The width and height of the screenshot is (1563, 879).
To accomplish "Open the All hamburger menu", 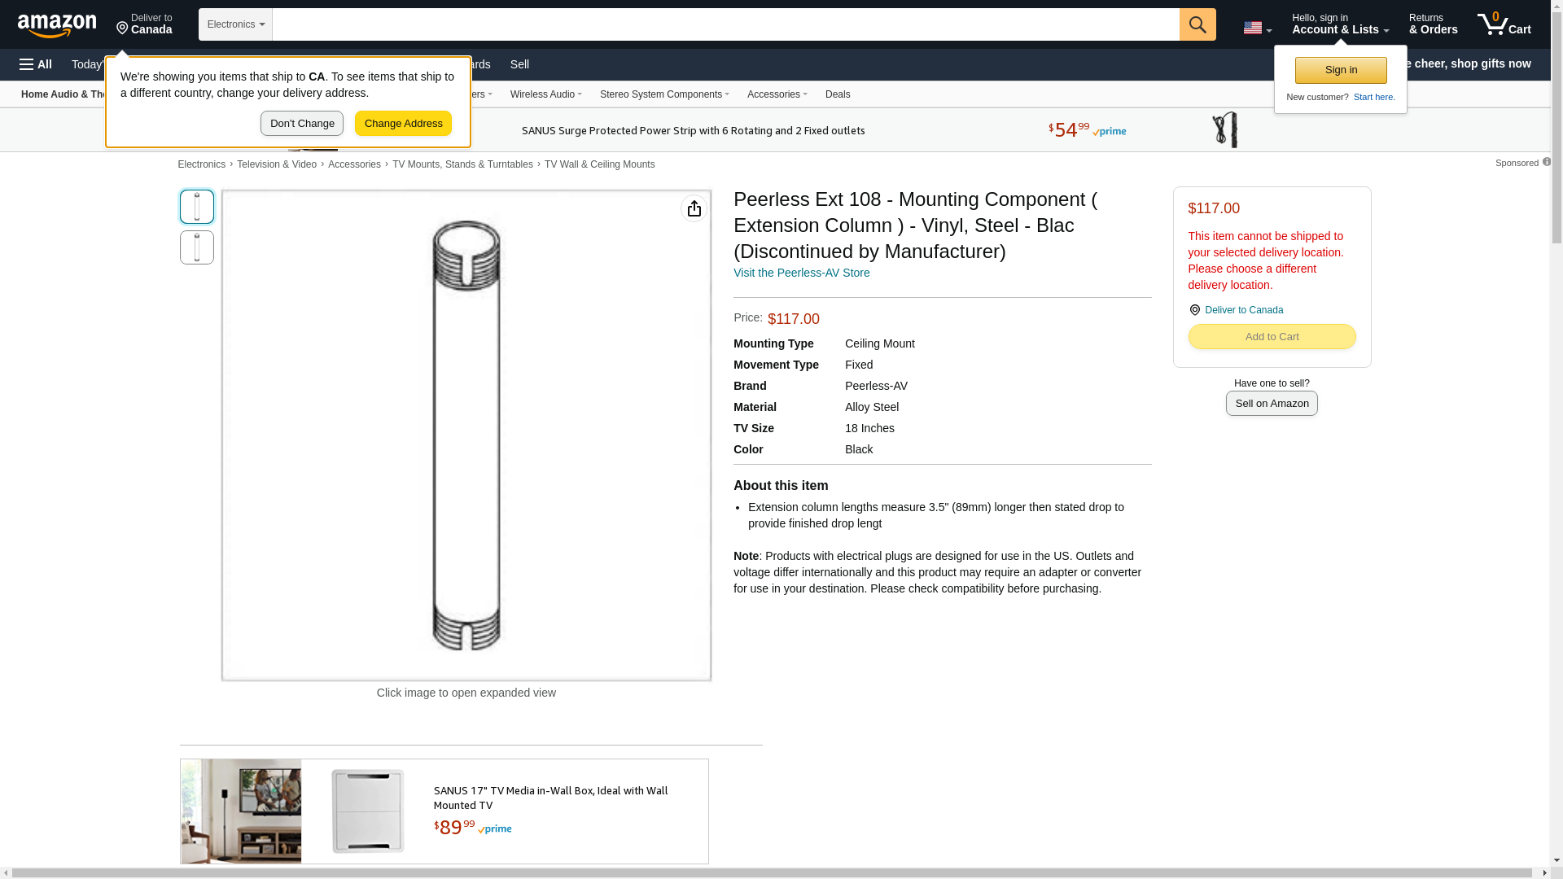I will [x=36, y=64].
